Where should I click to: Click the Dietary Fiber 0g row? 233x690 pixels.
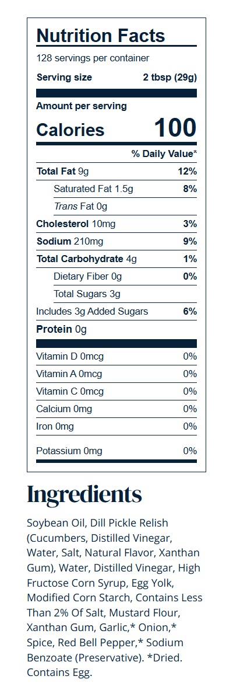125,277
